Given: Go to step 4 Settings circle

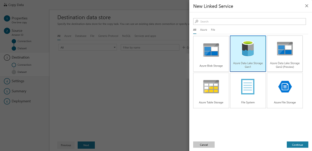Looking at the screenshot, I should coord(7,81).
